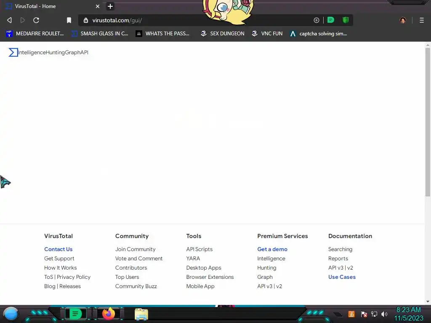The width and height of the screenshot is (431, 323).
Task: Click the taskbar clock 8:23 AM
Action: (408, 310)
